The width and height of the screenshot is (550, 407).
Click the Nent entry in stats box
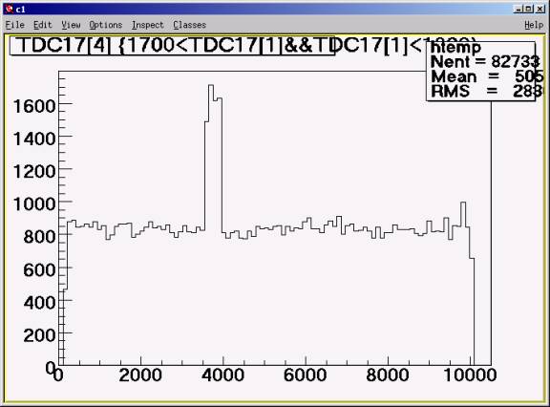coord(485,62)
